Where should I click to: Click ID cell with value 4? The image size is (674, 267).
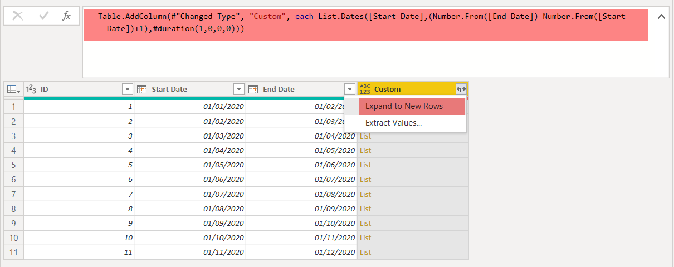tap(79, 150)
